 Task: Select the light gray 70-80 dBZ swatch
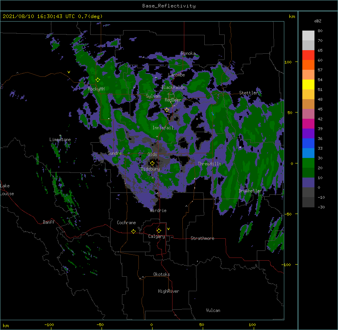308,35
